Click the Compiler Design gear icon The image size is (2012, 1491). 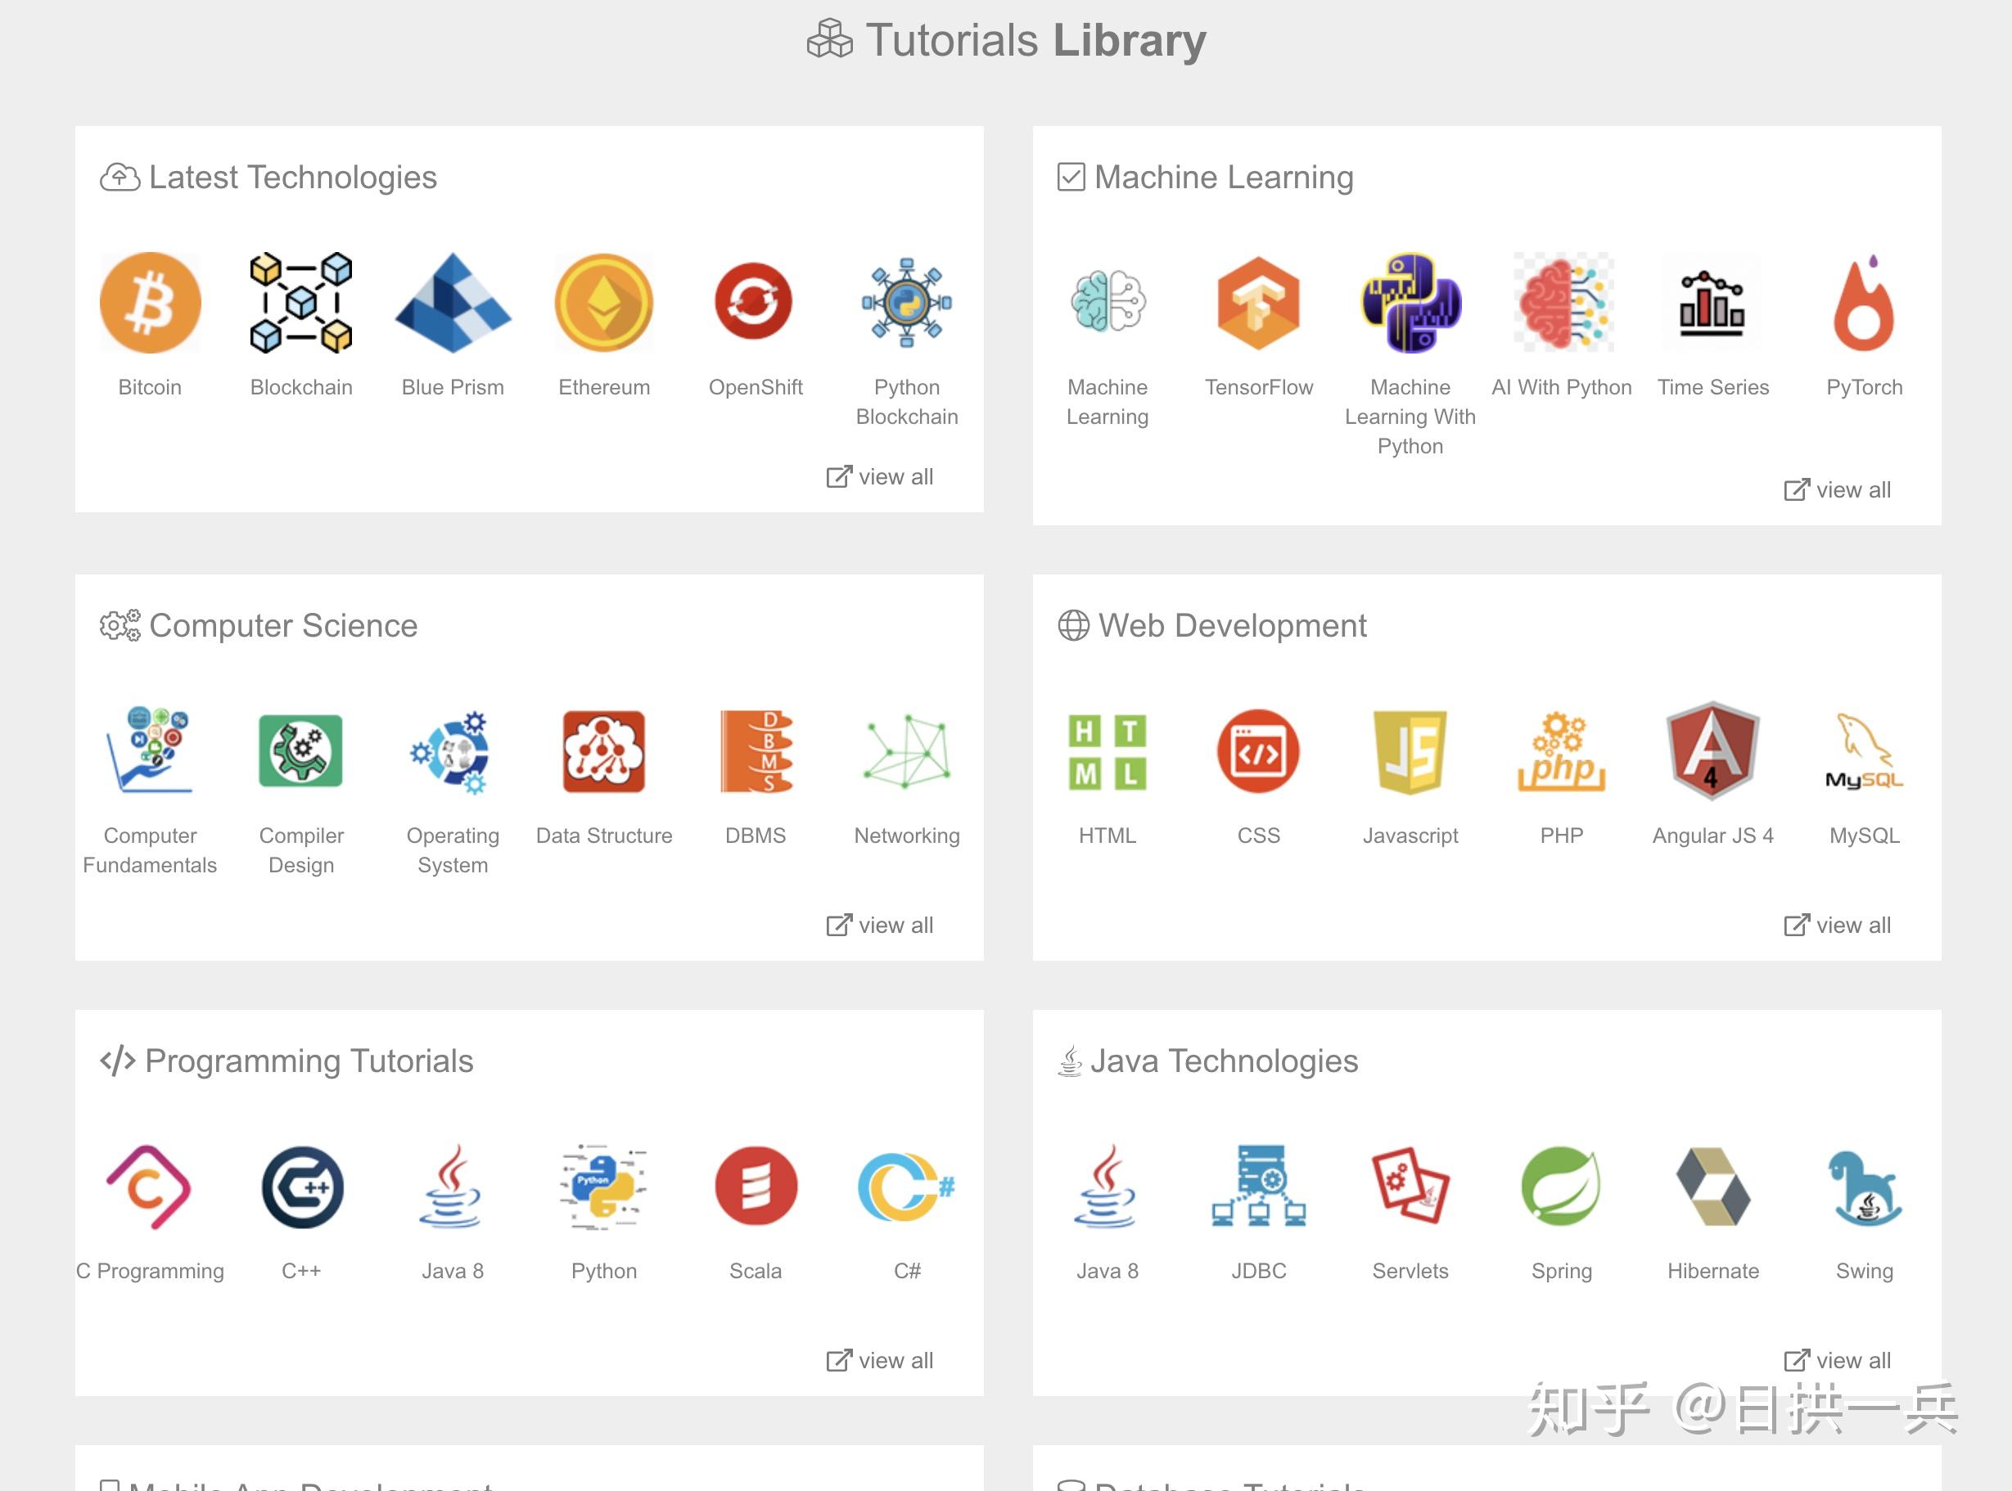pyautogui.click(x=300, y=750)
